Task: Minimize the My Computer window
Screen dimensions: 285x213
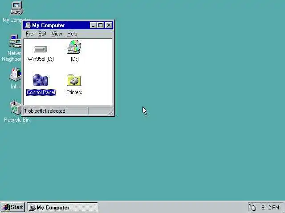Action: coord(93,25)
